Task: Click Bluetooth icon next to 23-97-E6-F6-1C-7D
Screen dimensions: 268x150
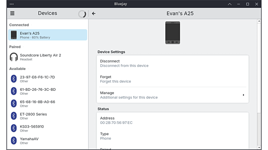Action: click(x=14, y=79)
